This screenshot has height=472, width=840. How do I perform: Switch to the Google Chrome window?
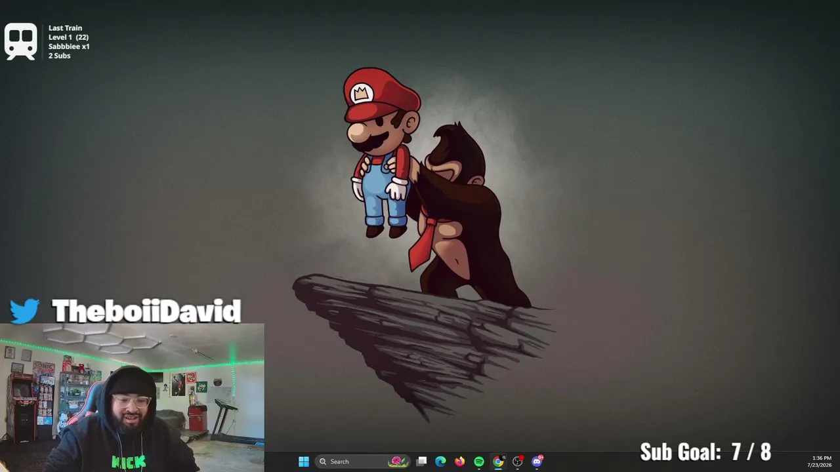click(x=498, y=462)
